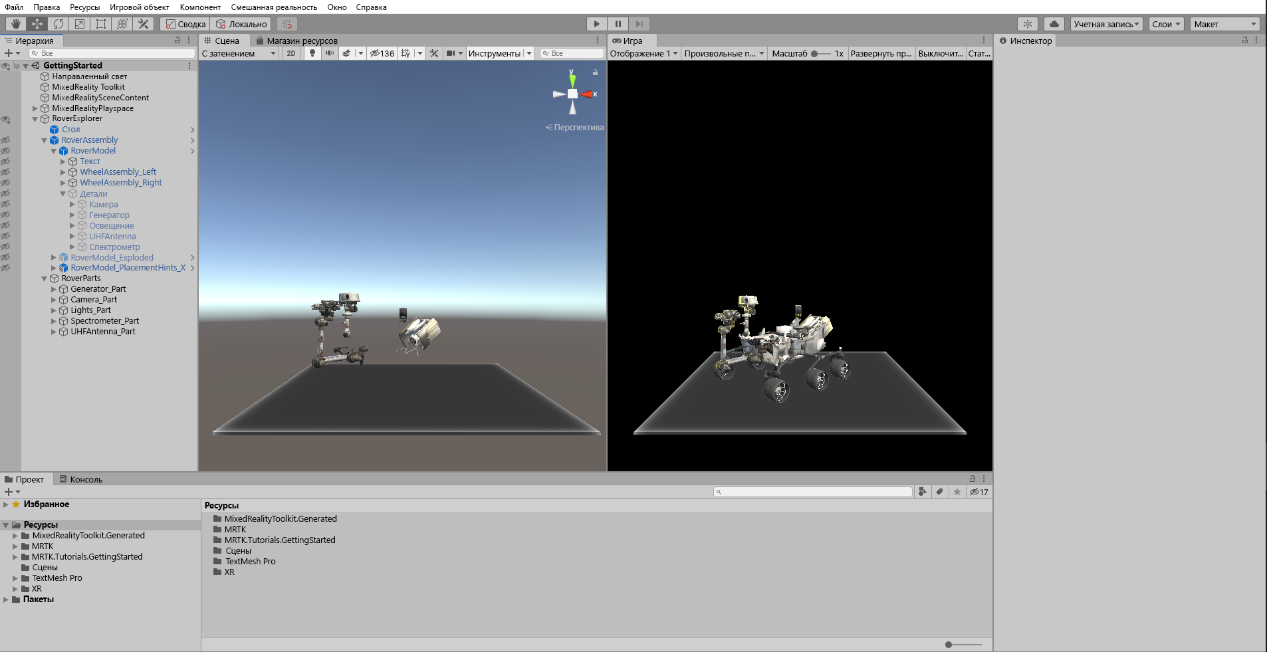Select the Rect transform tool
Image resolution: width=1267 pixels, height=652 pixels.
(100, 24)
